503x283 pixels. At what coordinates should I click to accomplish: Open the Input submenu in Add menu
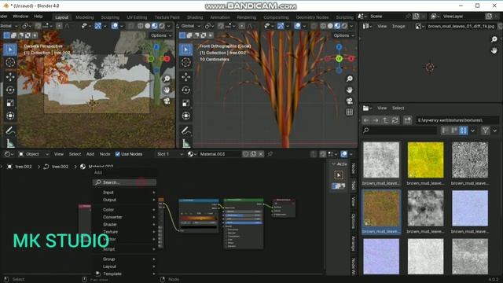point(125,192)
